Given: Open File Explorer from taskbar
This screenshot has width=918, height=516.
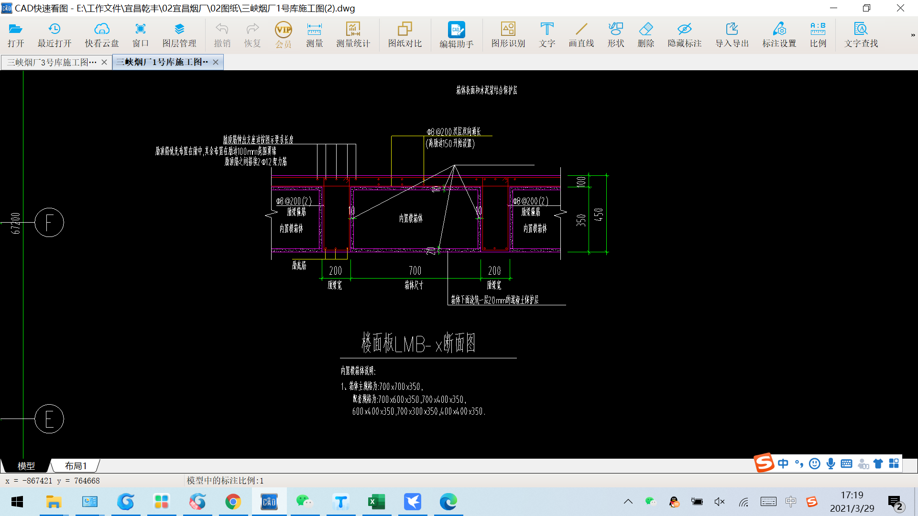Looking at the screenshot, I should click(x=54, y=502).
